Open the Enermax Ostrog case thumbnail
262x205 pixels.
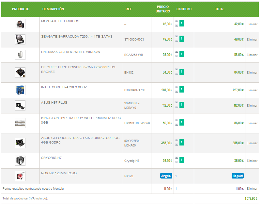point(20,55)
